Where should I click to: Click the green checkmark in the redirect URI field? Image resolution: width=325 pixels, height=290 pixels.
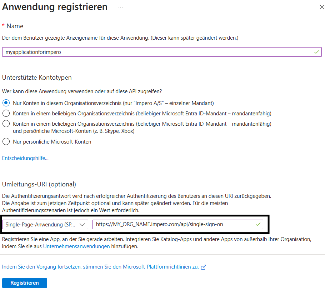[258, 224]
